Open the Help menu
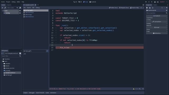 [23, 2]
